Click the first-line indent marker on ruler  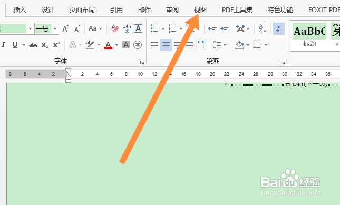tap(68, 70)
